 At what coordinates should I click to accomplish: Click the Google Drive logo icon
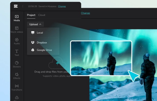point(33,50)
